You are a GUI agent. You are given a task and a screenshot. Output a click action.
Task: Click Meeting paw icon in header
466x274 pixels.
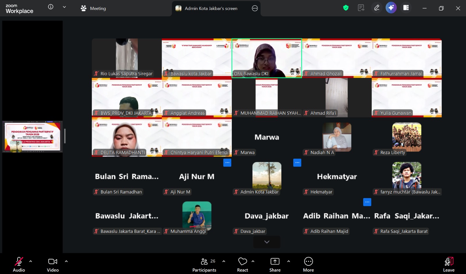pyautogui.click(x=84, y=8)
